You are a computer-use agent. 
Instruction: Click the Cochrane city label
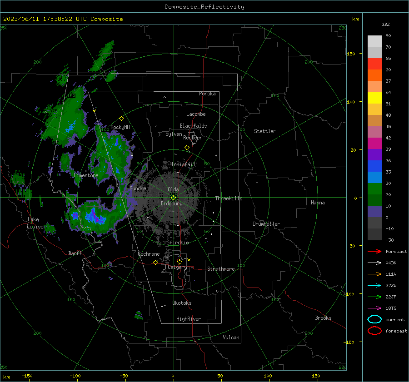click(149, 254)
